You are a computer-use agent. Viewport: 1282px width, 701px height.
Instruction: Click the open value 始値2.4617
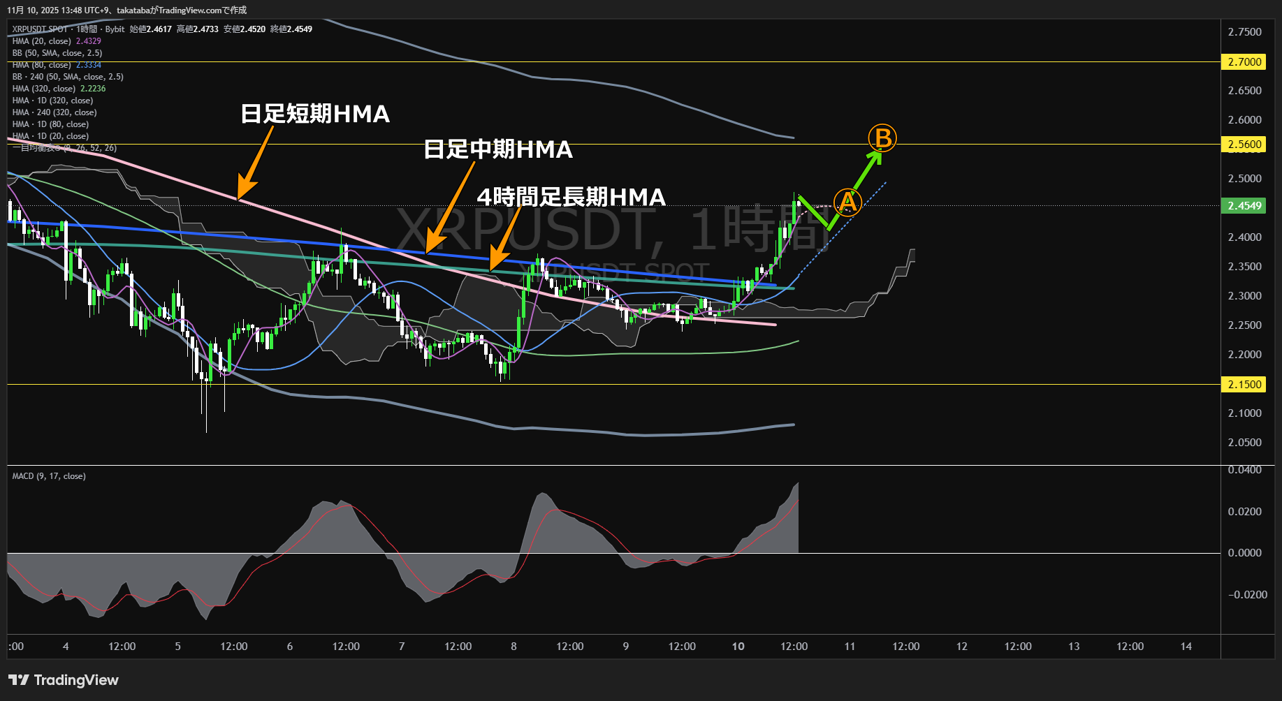click(x=150, y=29)
